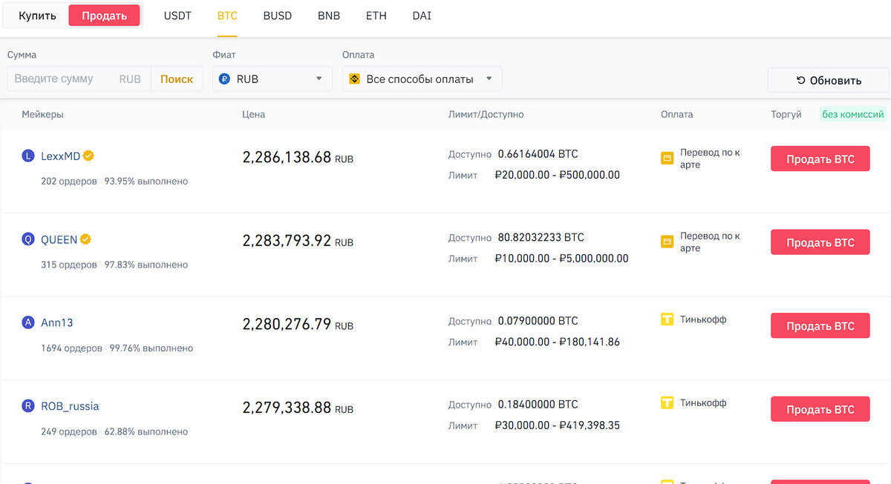Click Продать BTC for ROB_russia

click(820, 409)
